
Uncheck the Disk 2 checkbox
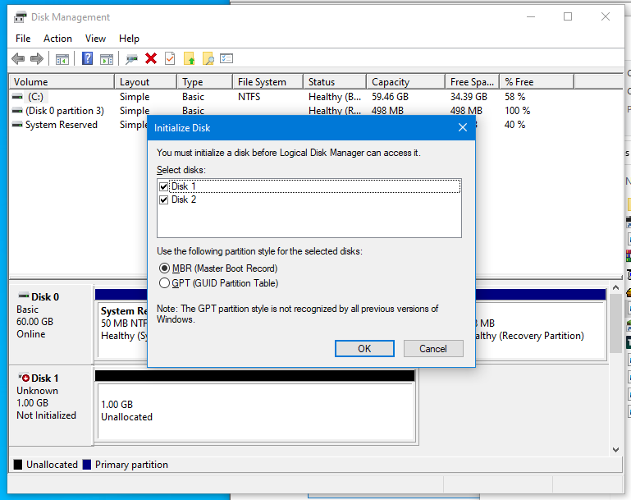pos(163,200)
